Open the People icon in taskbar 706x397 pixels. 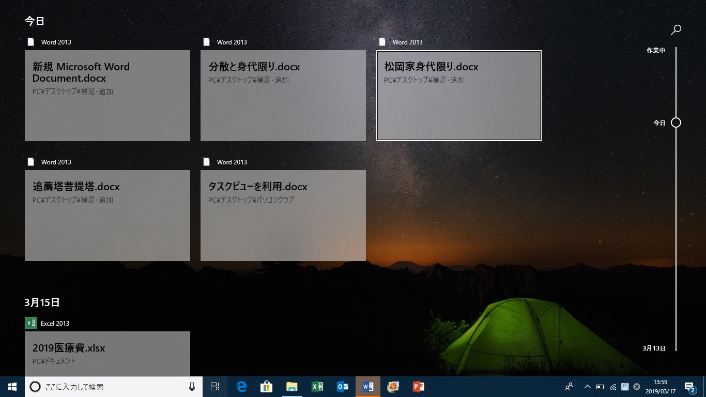[569, 387]
